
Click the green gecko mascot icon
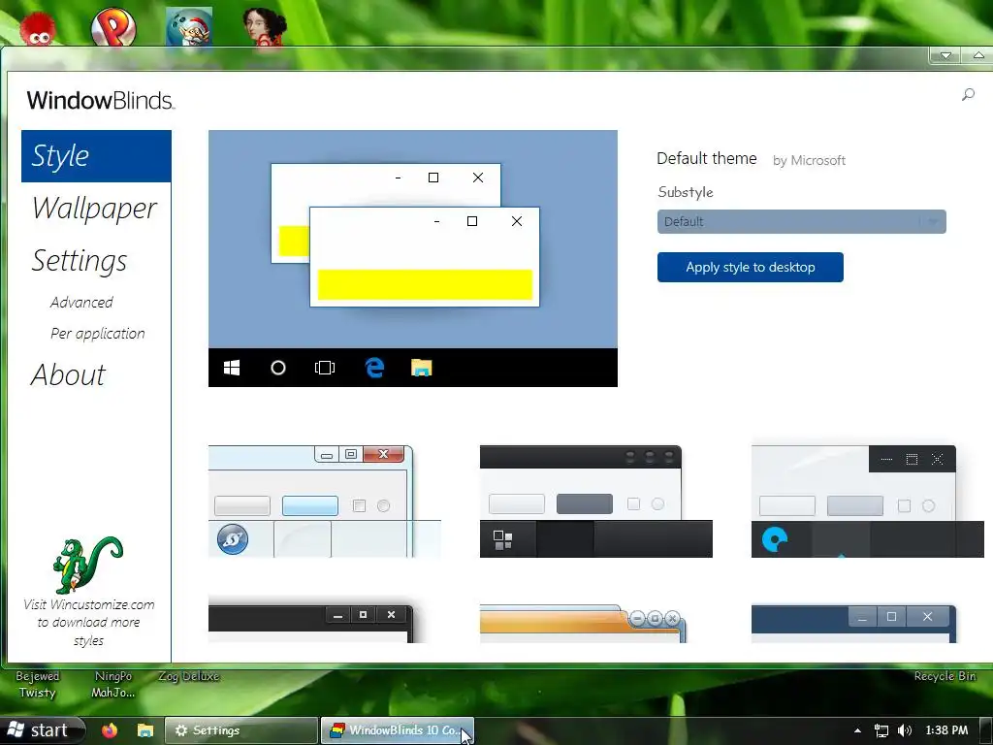pyautogui.click(x=87, y=565)
